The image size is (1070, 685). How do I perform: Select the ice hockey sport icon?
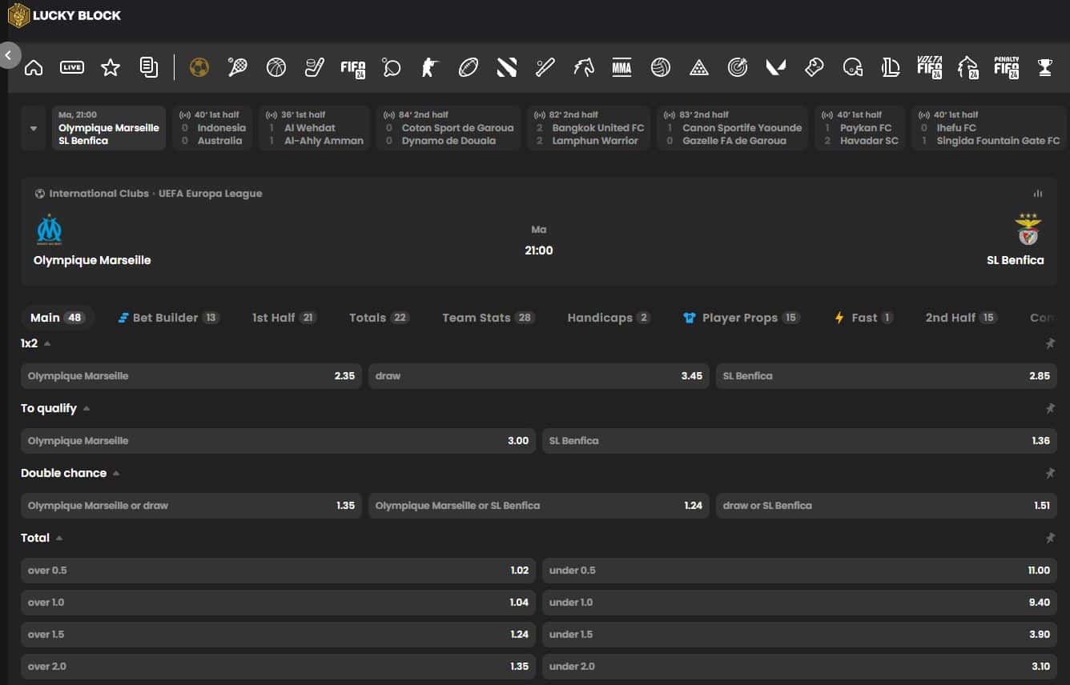tap(315, 67)
